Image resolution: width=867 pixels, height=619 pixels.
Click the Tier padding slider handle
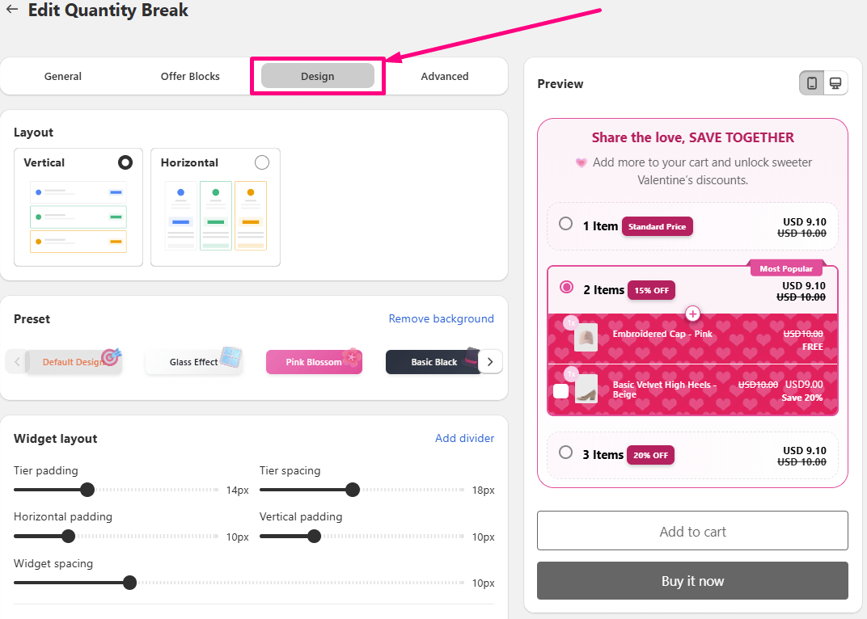[87, 490]
